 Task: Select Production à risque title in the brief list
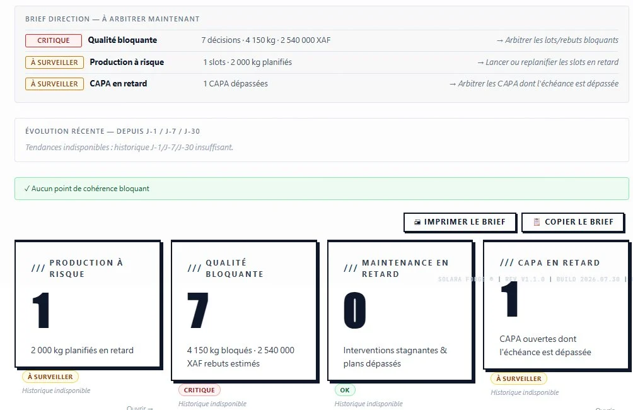coord(127,62)
